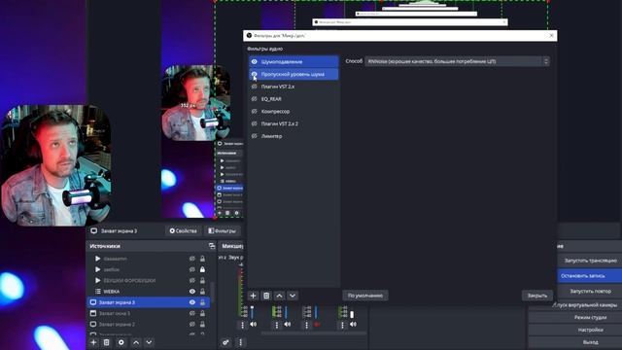The image size is (622, 350).
Task: Hide the WEBKA source with its eye
Action: 192,292
